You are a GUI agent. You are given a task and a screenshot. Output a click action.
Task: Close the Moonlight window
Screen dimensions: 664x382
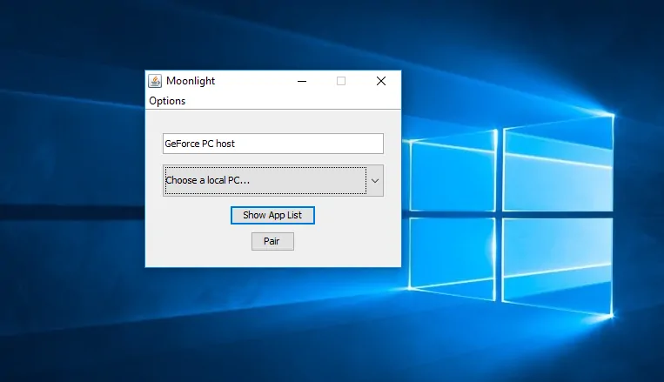pos(381,81)
